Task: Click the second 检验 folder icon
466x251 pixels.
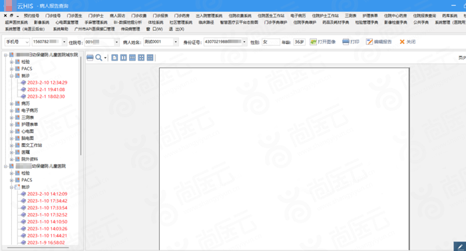Action: pos(17,173)
